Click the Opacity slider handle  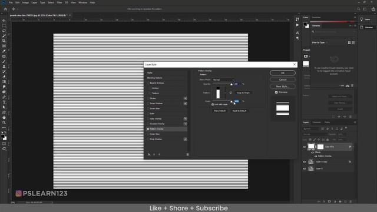pyautogui.click(x=232, y=84)
